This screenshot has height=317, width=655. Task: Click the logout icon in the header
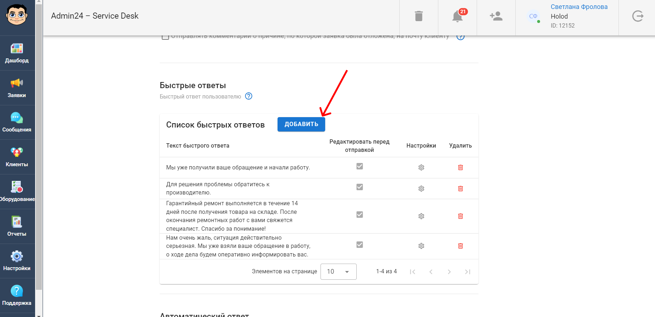click(x=638, y=16)
